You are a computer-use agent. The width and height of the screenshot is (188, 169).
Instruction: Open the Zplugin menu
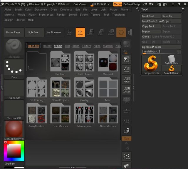click(9, 20)
